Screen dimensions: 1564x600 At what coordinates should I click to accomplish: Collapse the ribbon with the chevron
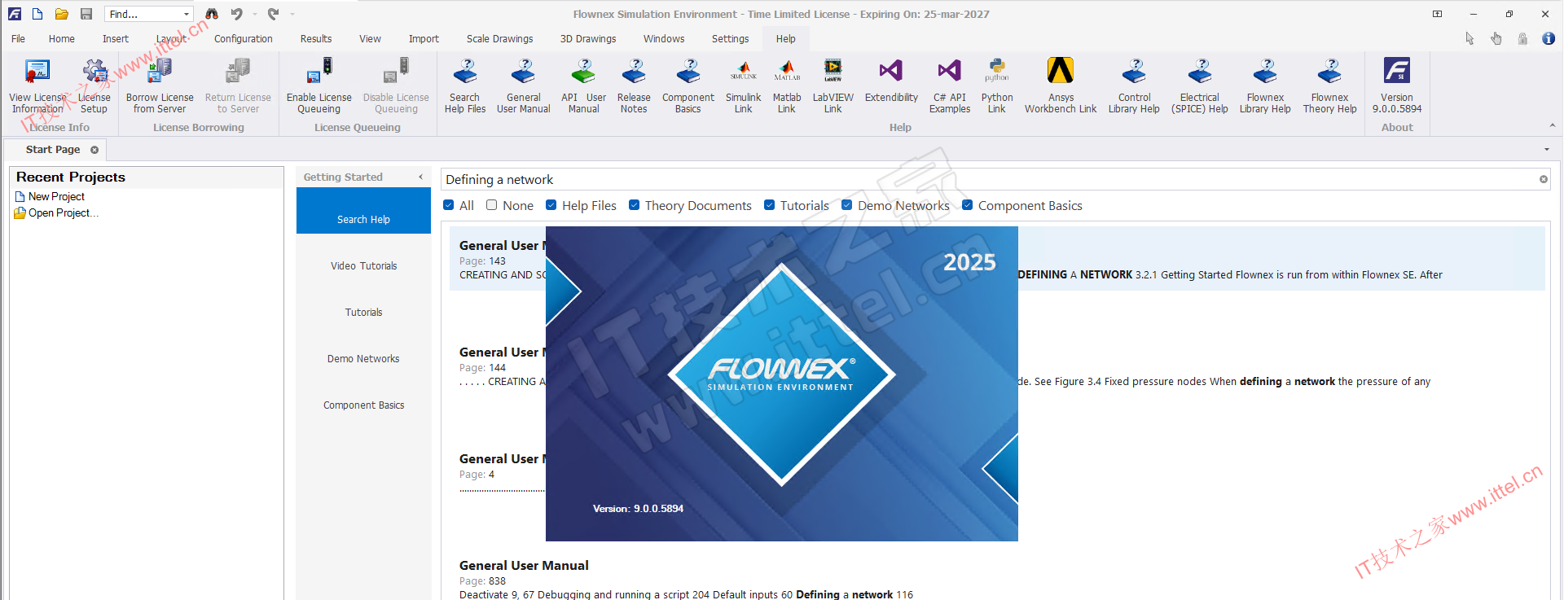click(1552, 126)
